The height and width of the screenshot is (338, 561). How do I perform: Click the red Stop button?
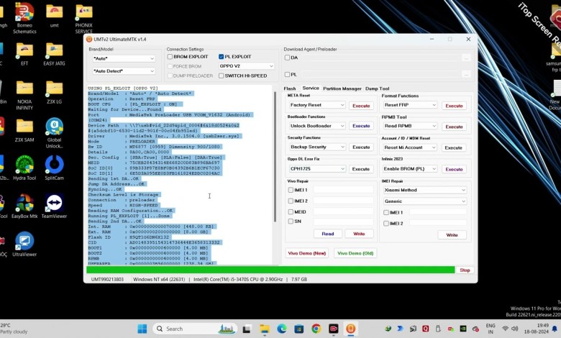[x=465, y=270]
